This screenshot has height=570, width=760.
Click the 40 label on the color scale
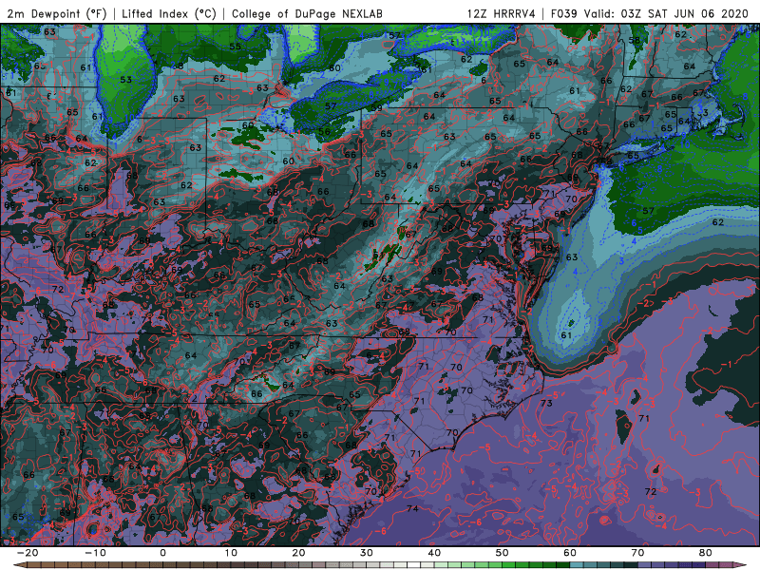click(x=434, y=553)
